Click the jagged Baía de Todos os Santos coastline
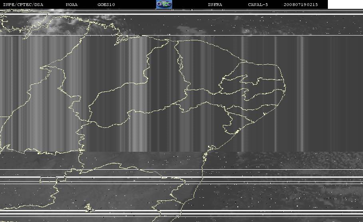The image size is (363, 222). 211,148
